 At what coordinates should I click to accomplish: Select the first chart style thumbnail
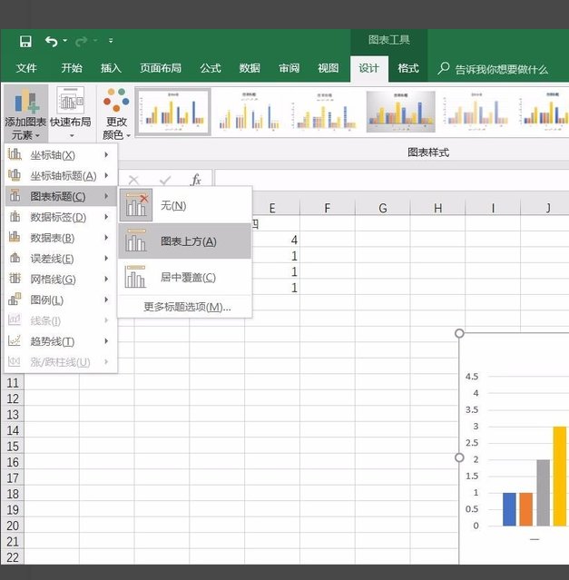172,112
